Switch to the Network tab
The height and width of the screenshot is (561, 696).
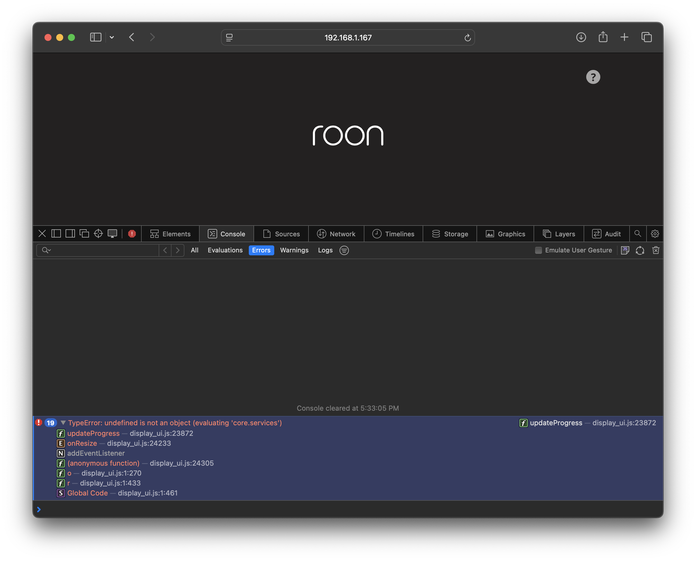[x=336, y=234]
